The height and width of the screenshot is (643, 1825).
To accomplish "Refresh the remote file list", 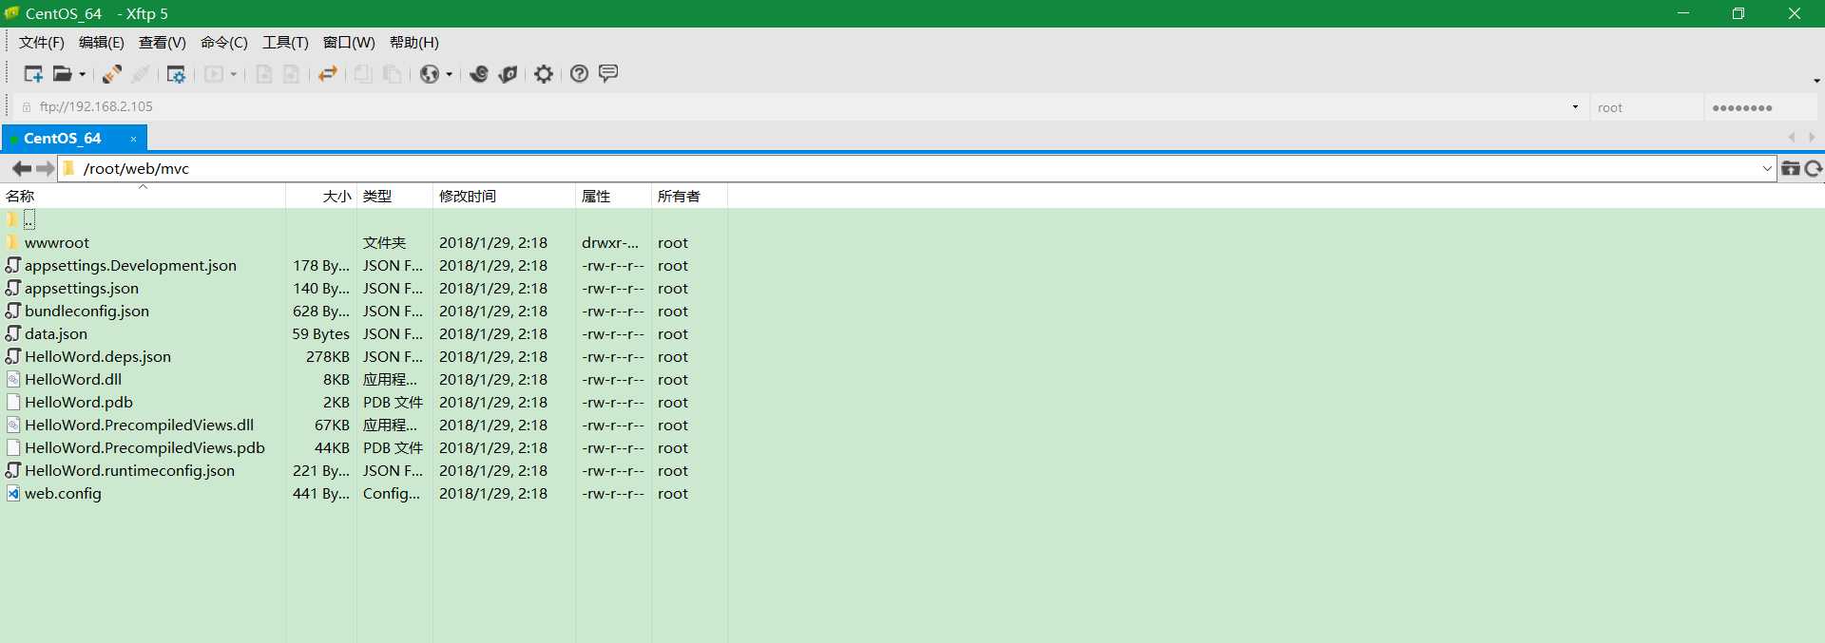I will tap(1814, 169).
